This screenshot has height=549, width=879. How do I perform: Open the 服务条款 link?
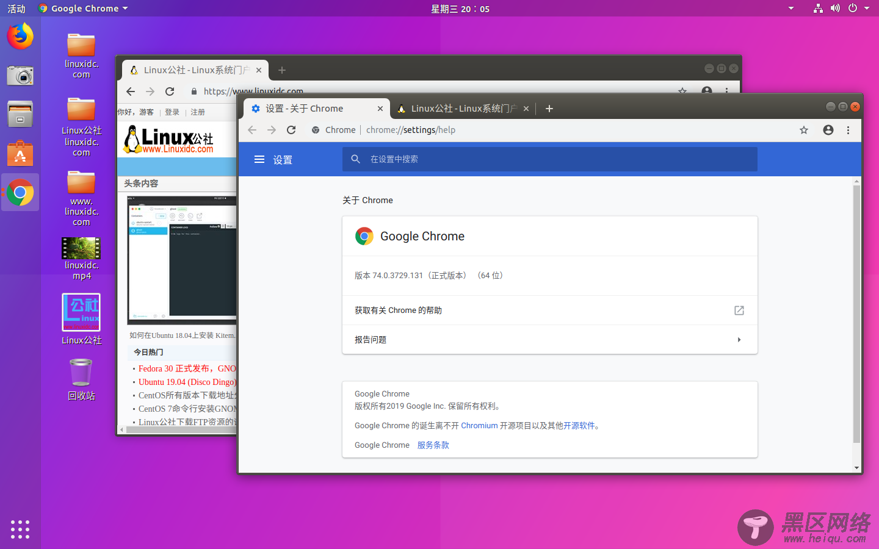(433, 445)
